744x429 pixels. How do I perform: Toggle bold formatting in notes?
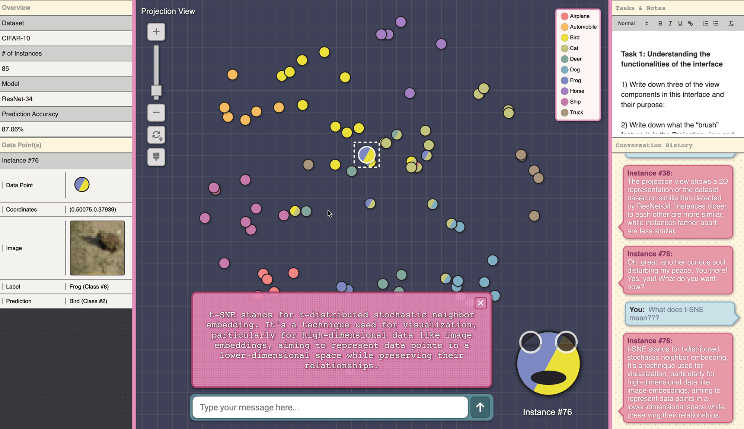point(660,23)
